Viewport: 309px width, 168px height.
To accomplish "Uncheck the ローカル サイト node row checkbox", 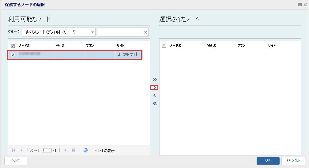I will pos(13,55).
